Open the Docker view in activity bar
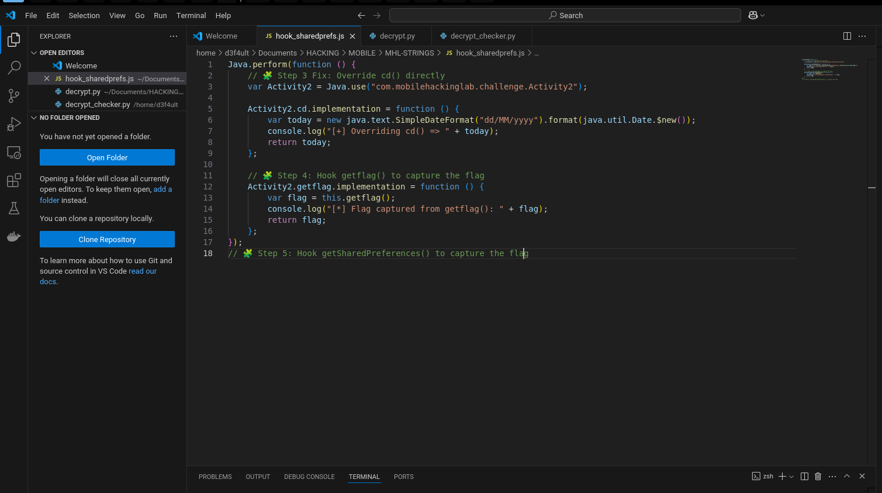Image resolution: width=882 pixels, height=493 pixels. point(13,236)
